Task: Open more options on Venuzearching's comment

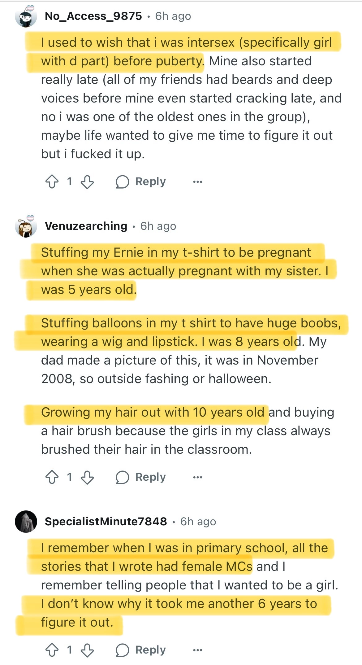Action: click(197, 477)
